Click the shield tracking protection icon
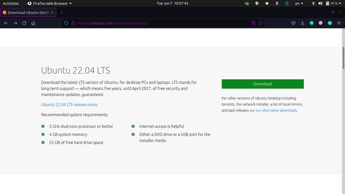The image size is (345, 194). tap(66, 23)
